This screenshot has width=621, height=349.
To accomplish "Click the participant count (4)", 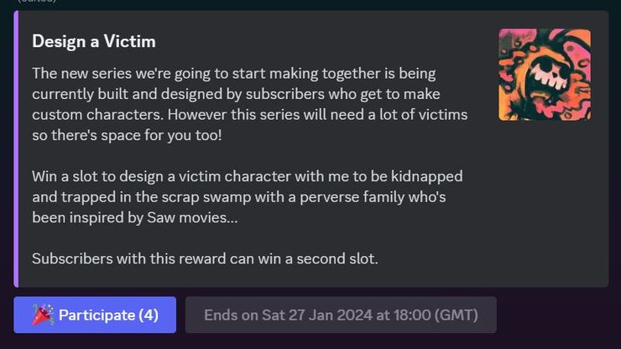I will 148,315.
